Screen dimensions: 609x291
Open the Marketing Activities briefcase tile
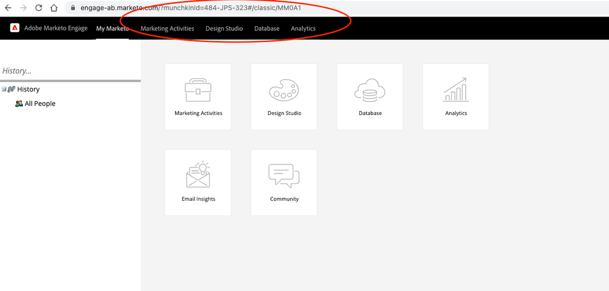198,97
